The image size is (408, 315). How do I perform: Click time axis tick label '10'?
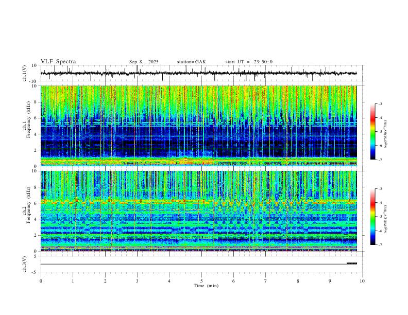[x=362, y=281]
